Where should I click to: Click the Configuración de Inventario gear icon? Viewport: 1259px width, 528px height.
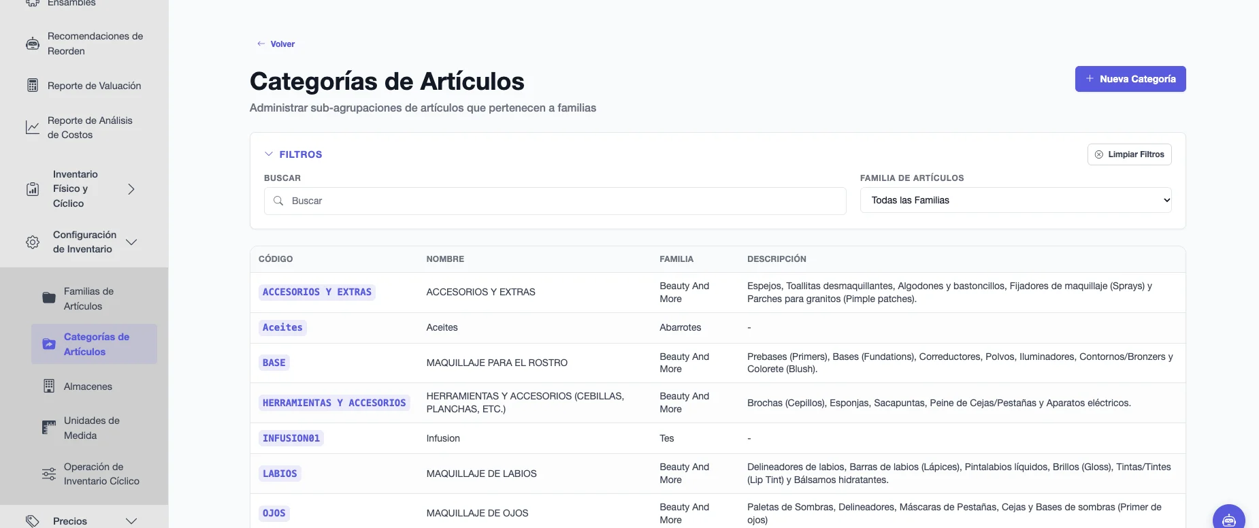pyautogui.click(x=33, y=242)
